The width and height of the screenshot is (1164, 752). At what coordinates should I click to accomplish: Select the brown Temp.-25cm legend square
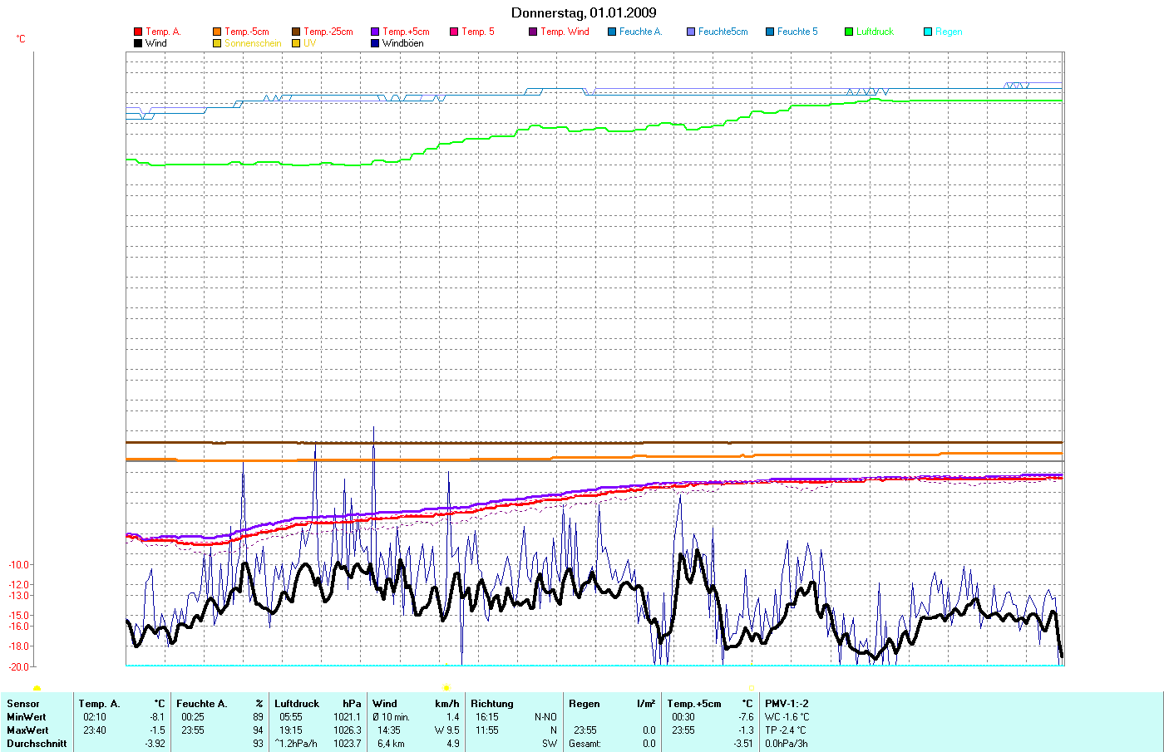[x=296, y=32]
